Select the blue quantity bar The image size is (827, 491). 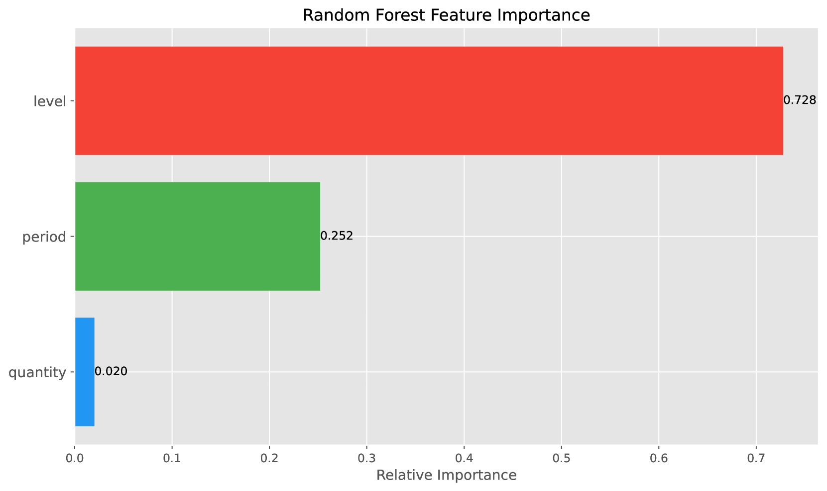[85, 372]
